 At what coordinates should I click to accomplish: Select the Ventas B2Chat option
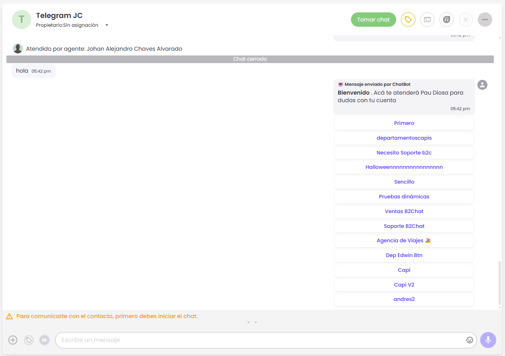tap(404, 212)
